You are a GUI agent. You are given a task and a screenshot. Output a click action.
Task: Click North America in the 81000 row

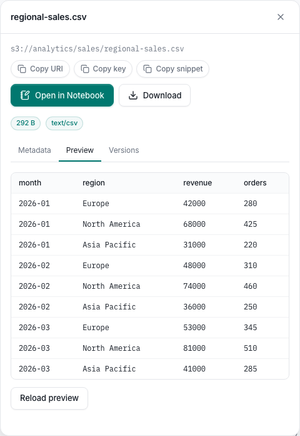111,348
